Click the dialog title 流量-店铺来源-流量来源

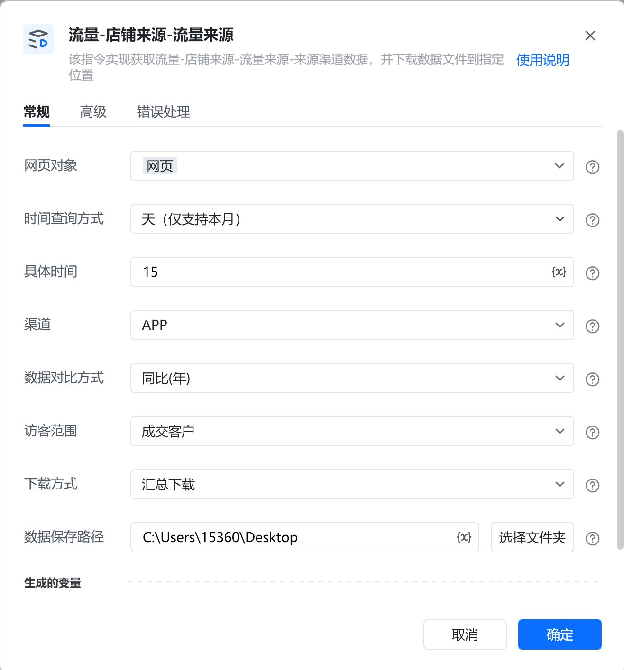(x=151, y=35)
